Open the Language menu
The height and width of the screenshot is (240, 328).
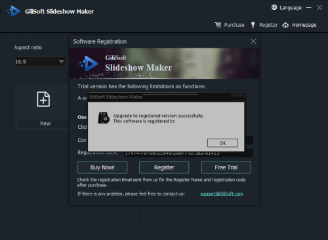pos(291,8)
